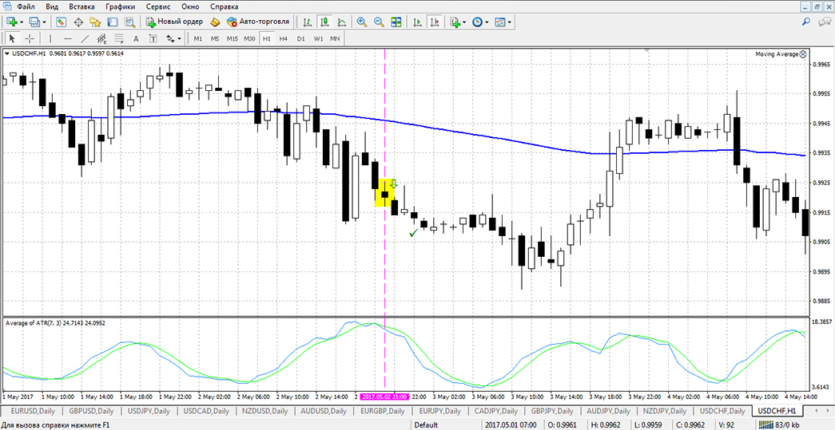Switch timeframe to M15

point(233,39)
